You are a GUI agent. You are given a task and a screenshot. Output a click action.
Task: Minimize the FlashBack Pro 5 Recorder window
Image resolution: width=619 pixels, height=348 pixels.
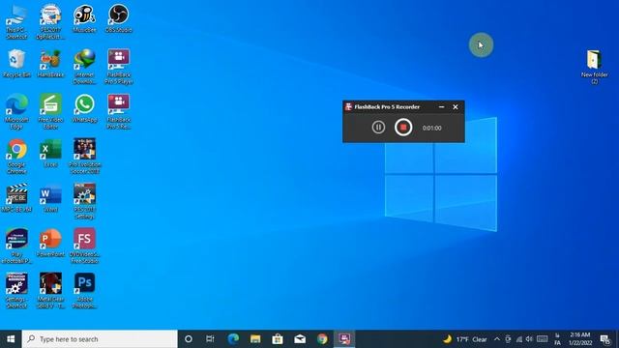pyautogui.click(x=441, y=107)
